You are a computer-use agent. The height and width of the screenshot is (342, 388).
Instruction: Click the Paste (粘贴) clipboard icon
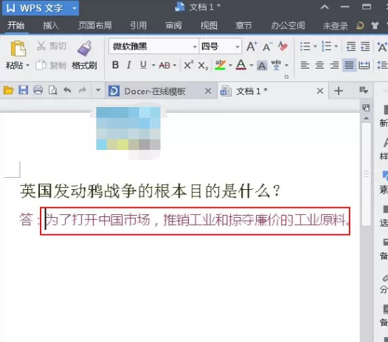coord(18,49)
